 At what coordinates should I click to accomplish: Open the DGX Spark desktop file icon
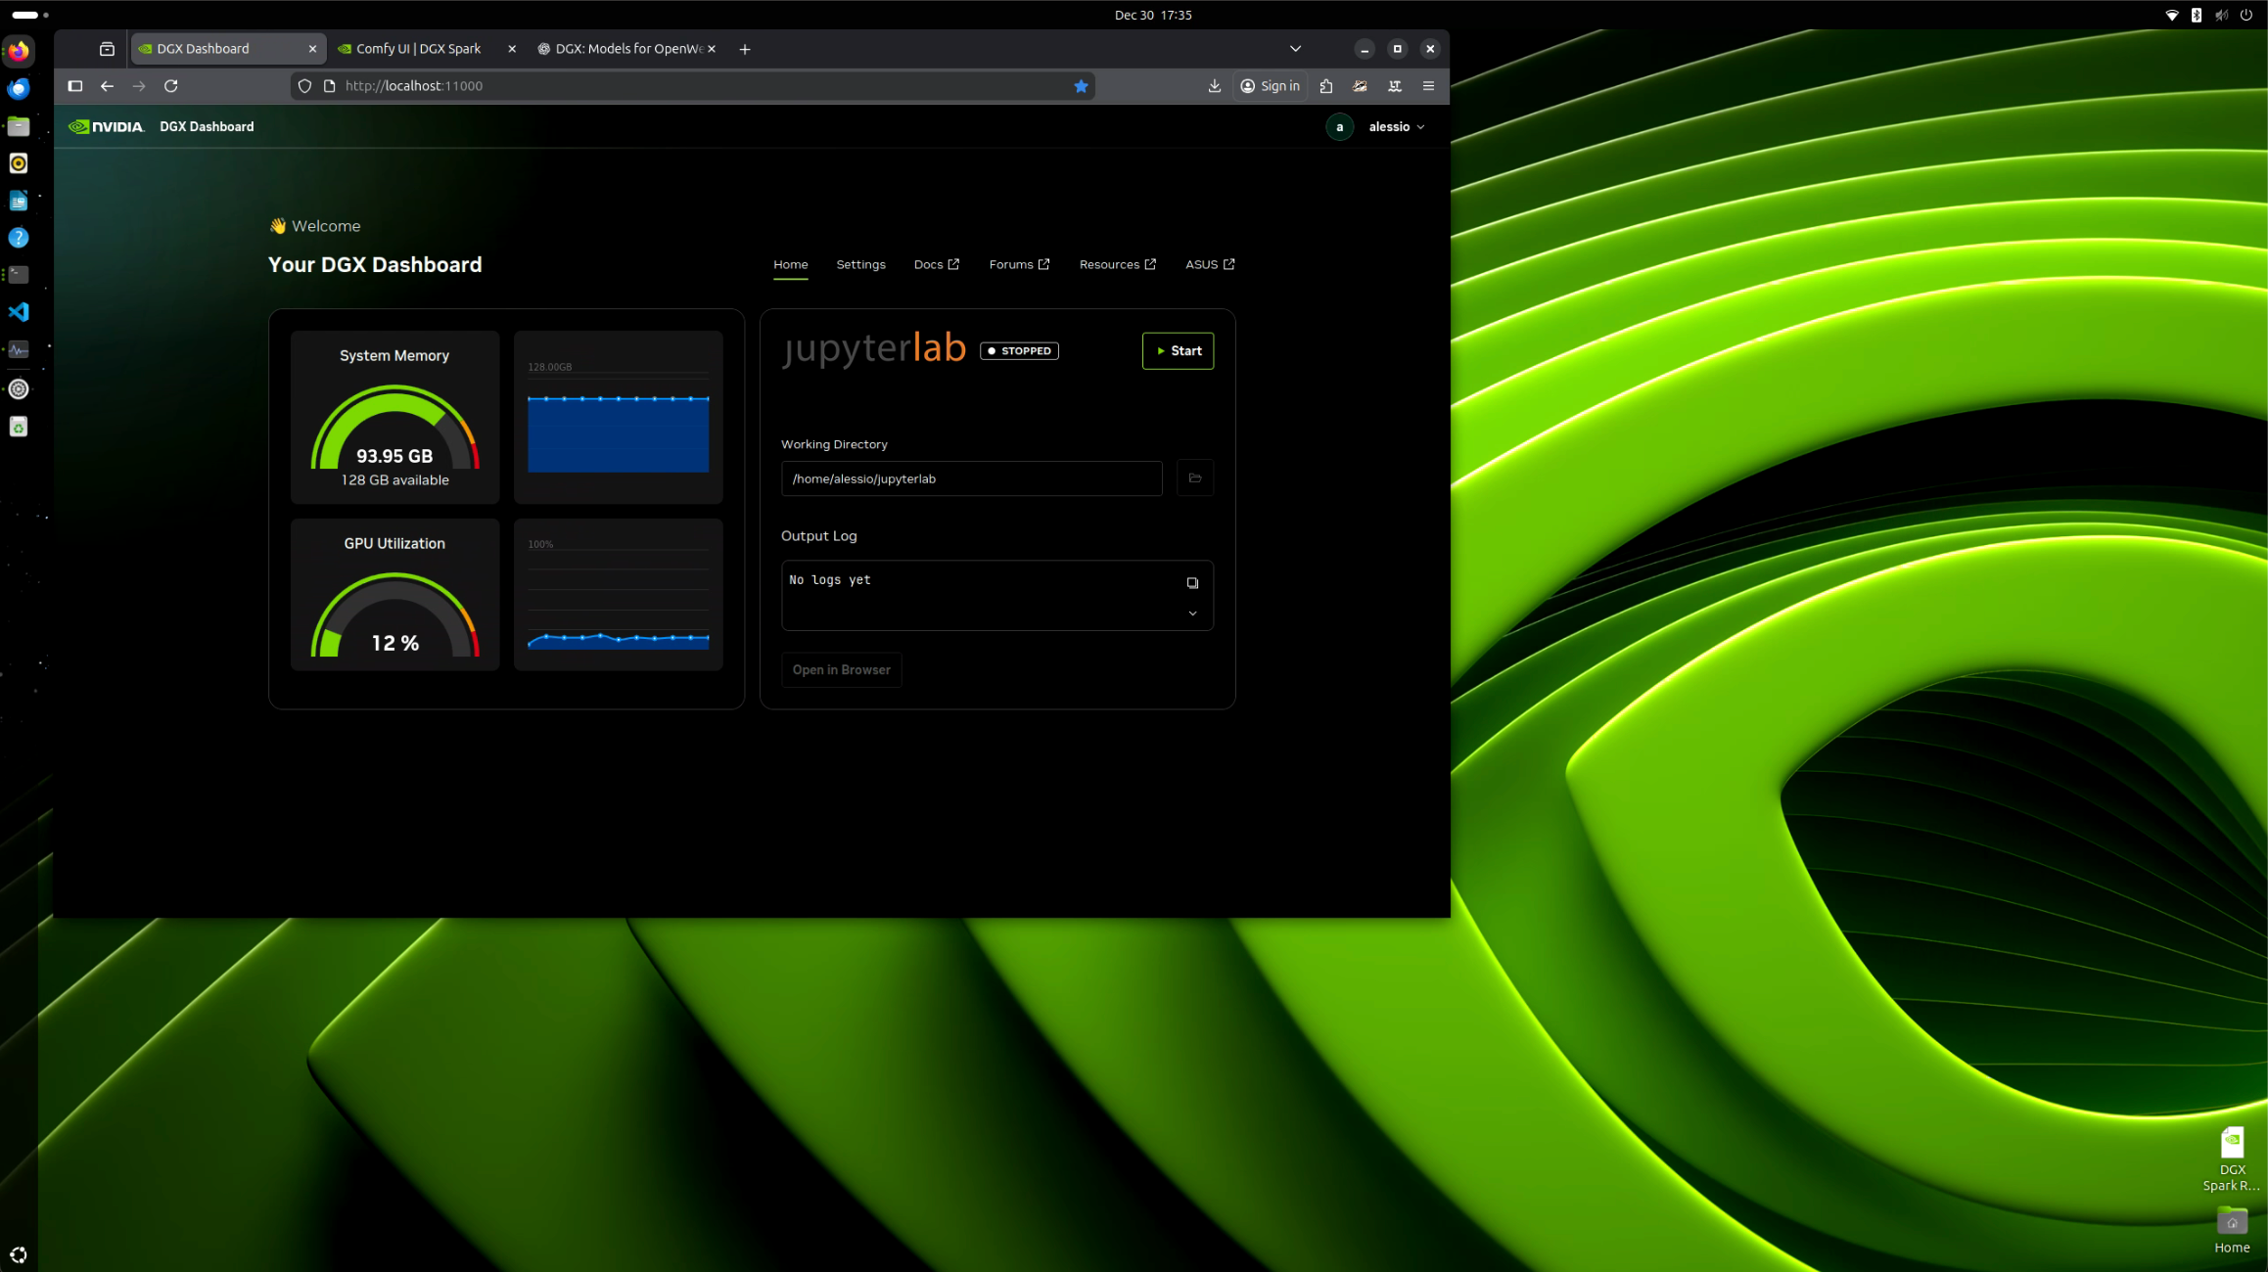click(x=2231, y=1159)
